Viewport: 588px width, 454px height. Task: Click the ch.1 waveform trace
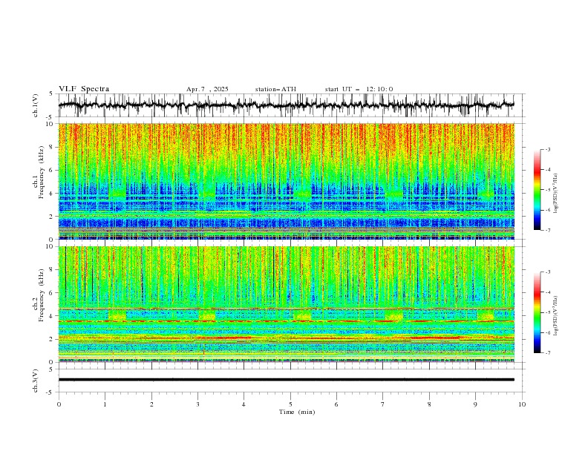click(286, 105)
